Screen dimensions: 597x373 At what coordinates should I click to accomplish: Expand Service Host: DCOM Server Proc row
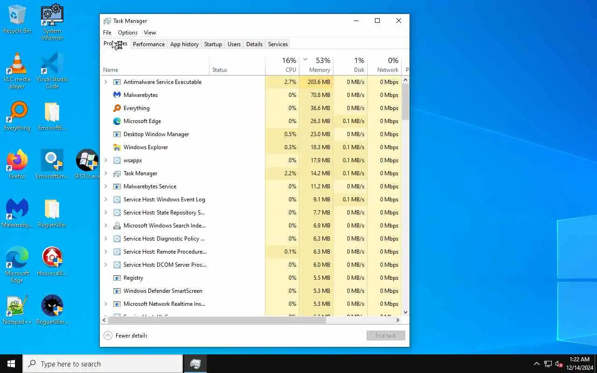[x=105, y=264]
